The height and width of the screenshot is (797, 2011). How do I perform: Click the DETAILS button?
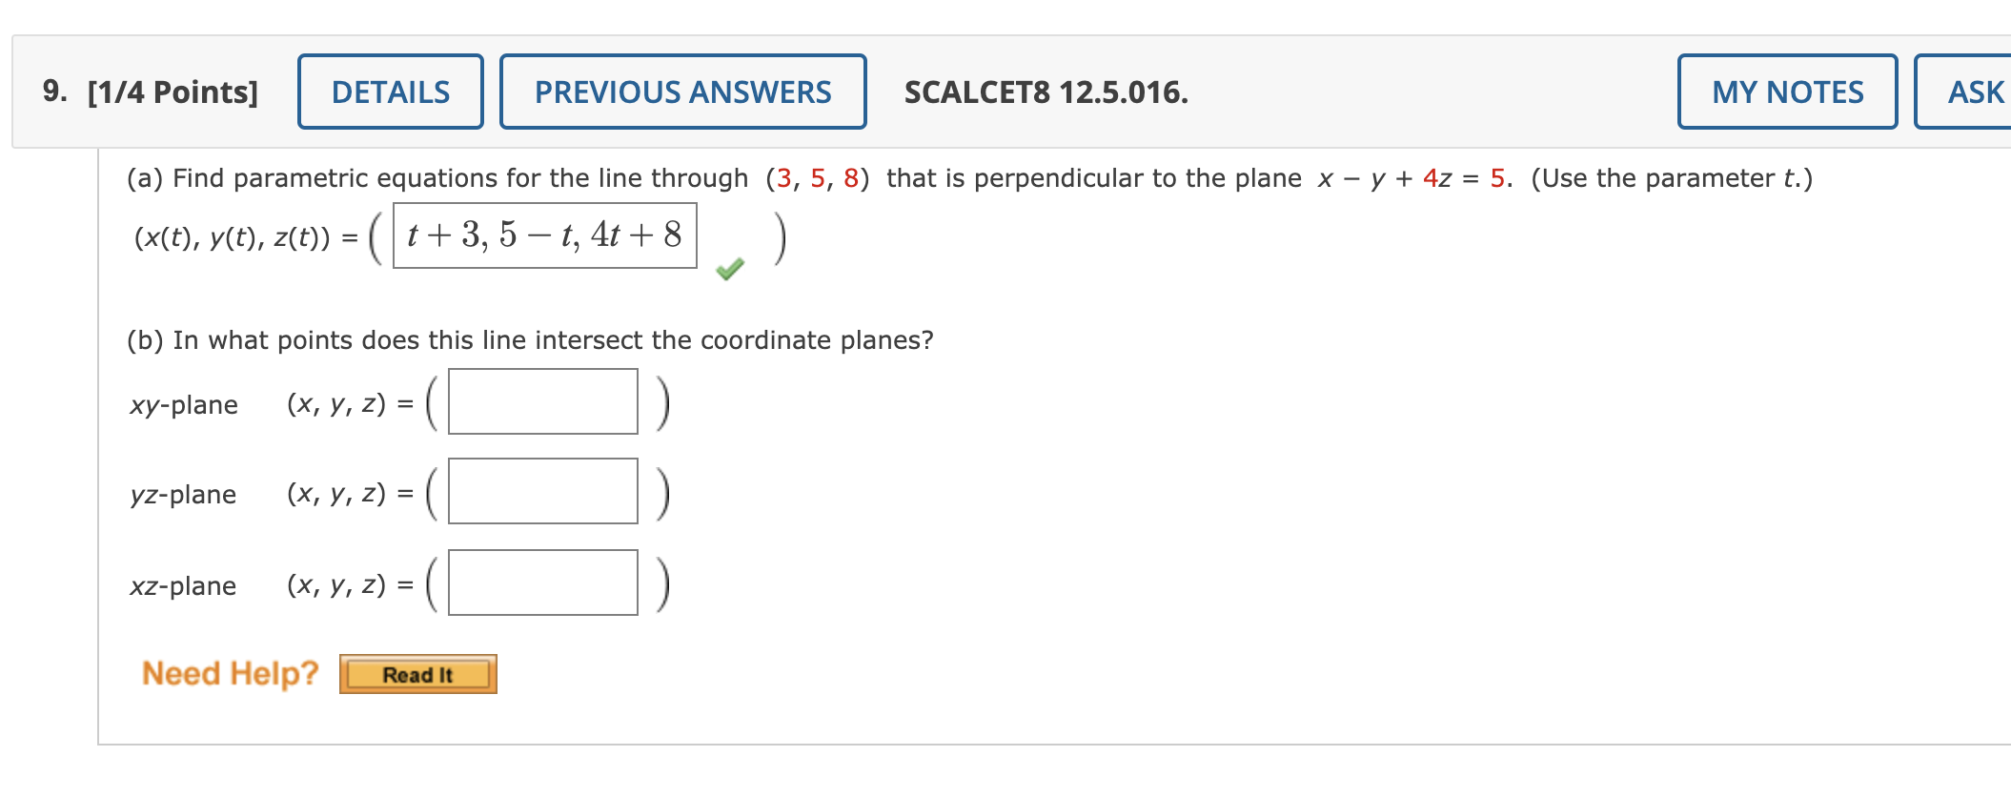[390, 92]
